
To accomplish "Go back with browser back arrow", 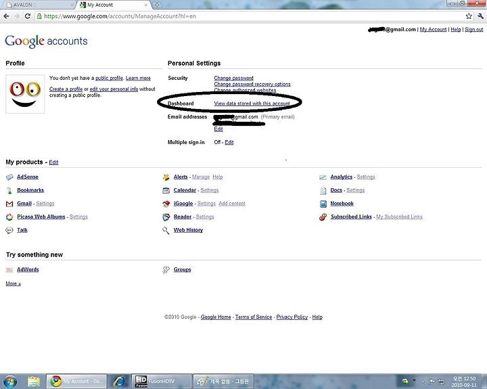I will pos(6,16).
